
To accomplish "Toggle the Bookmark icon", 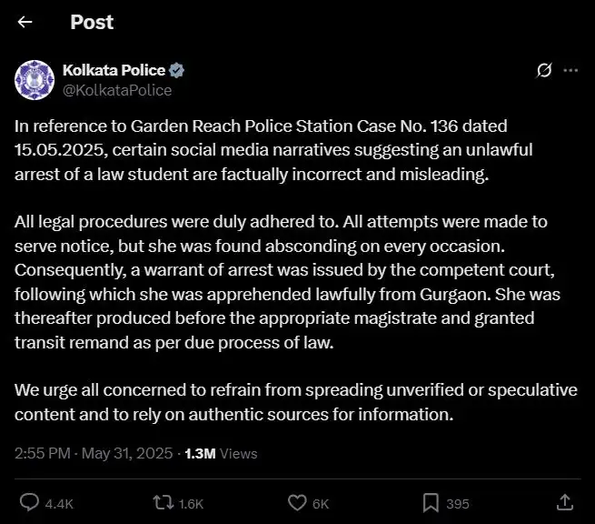I will click(431, 502).
